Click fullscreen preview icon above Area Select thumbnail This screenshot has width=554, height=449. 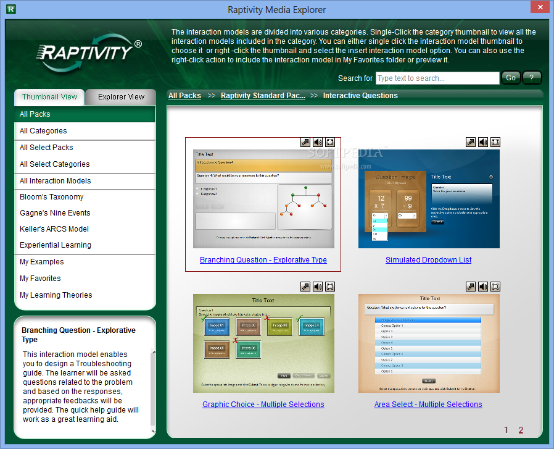[x=495, y=287]
